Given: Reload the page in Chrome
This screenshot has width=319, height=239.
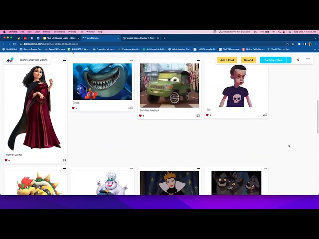Looking at the screenshot, I should point(14,44).
